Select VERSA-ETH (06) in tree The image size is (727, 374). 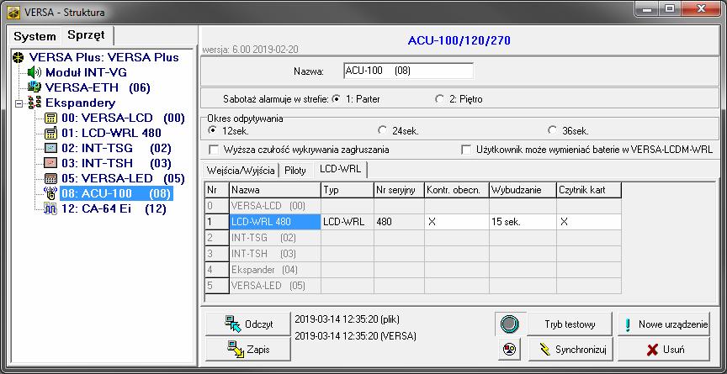pyautogui.click(x=98, y=87)
